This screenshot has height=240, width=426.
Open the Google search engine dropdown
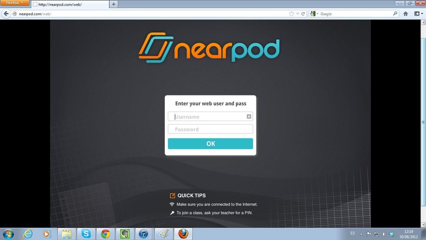click(x=314, y=14)
